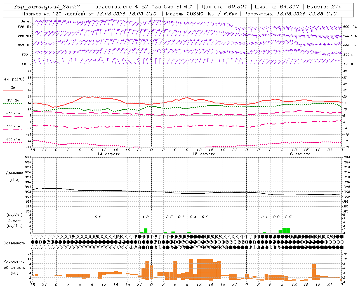
Task: Click the 0.4 precipitation amount value
Action: 193,217
